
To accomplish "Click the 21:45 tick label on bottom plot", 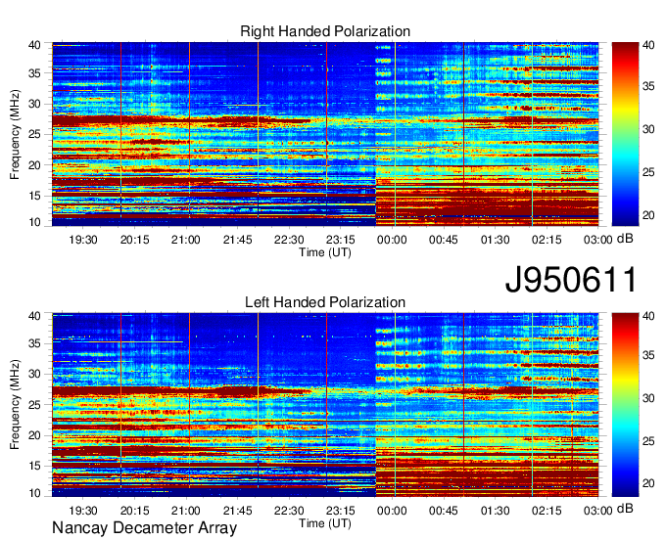I will pyautogui.click(x=237, y=511).
